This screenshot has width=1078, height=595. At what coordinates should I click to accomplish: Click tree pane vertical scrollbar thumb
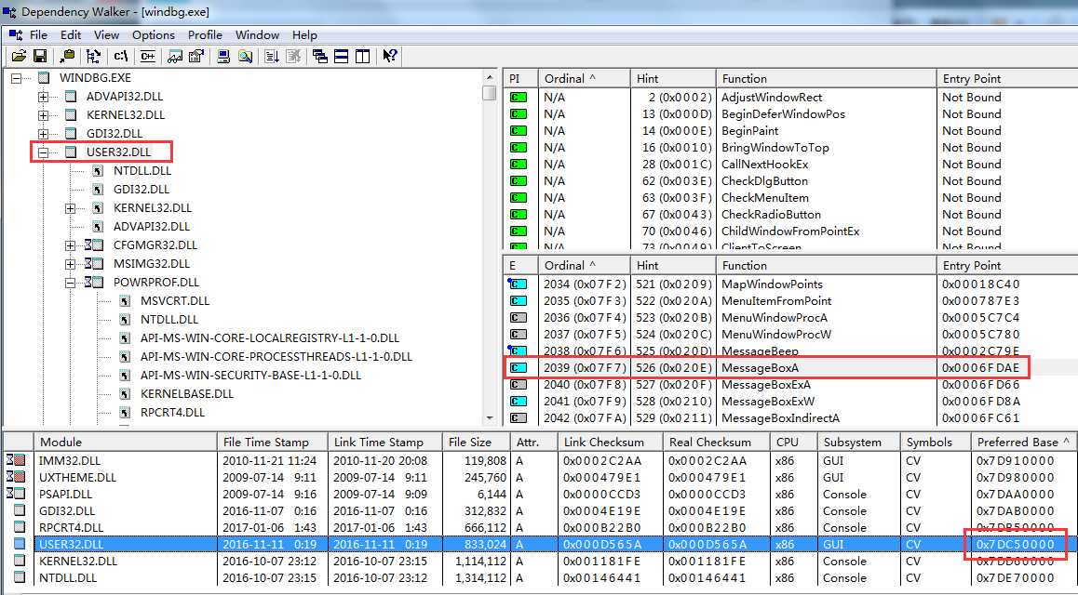coord(490,93)
